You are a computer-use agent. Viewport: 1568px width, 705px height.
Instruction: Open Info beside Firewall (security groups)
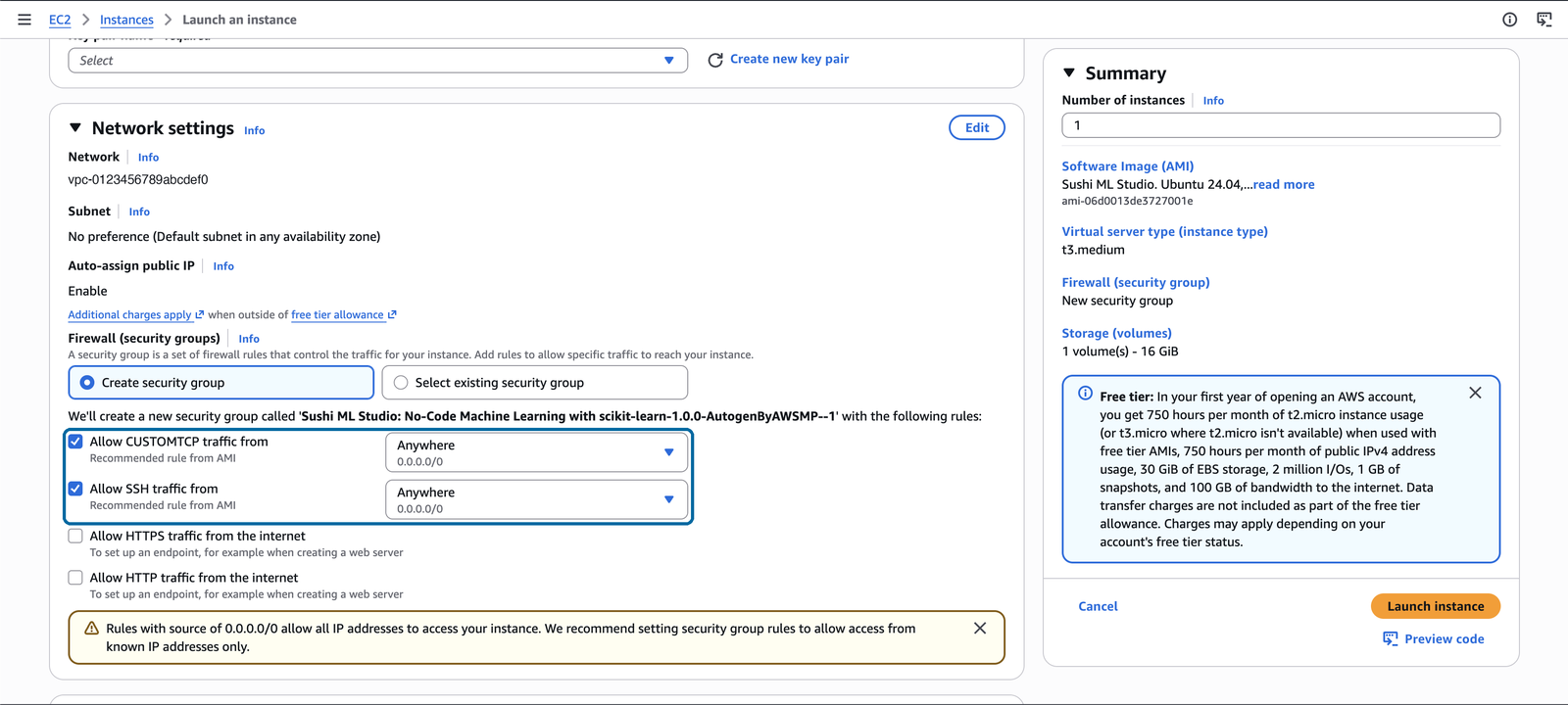point(249,339)
